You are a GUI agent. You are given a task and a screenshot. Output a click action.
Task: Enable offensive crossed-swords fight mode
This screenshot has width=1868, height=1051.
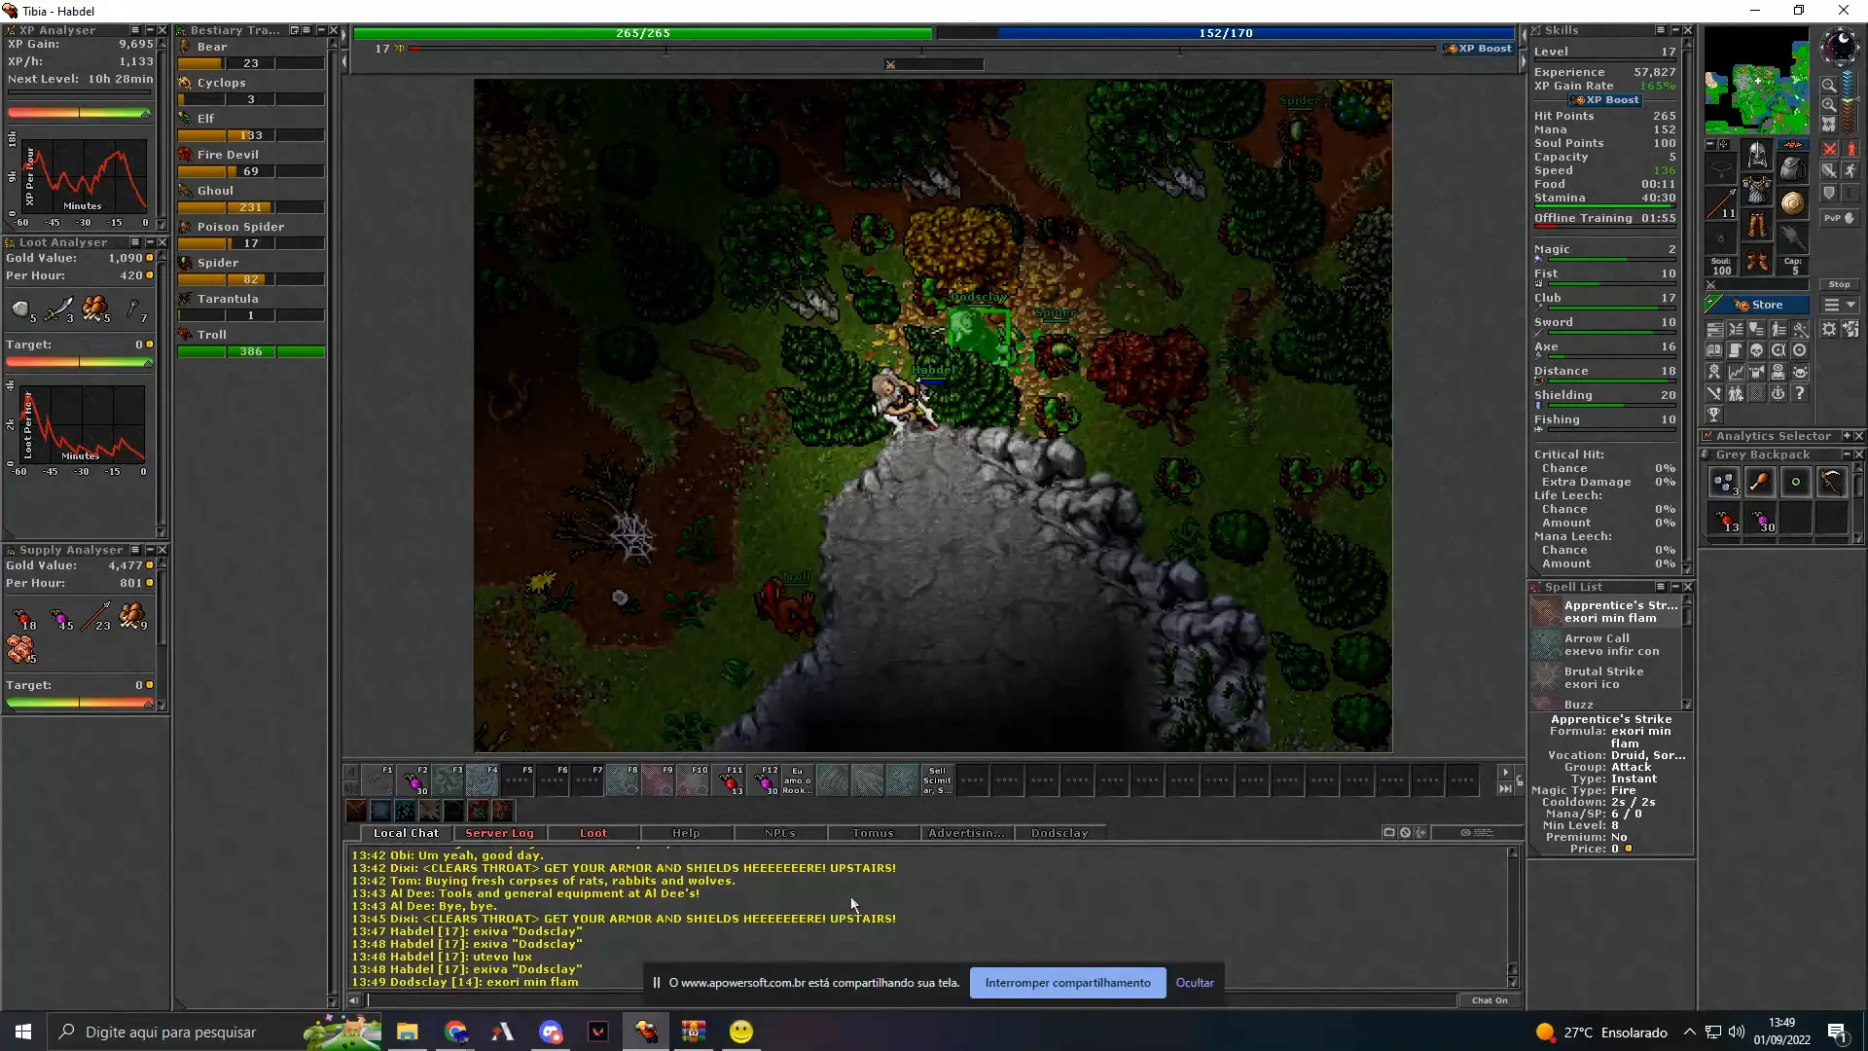tap(1829, 149)
